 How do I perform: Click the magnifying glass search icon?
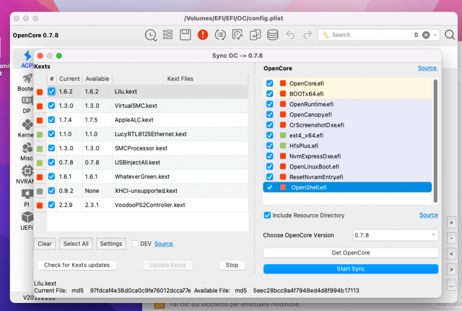coord(450,35)
